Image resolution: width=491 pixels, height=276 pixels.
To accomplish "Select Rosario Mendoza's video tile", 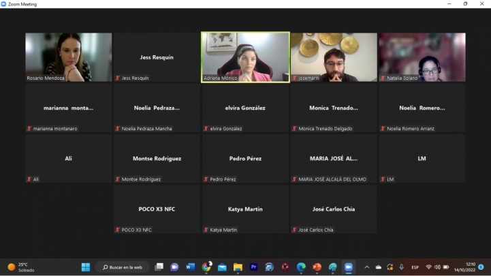I will (x=68, y=57).
